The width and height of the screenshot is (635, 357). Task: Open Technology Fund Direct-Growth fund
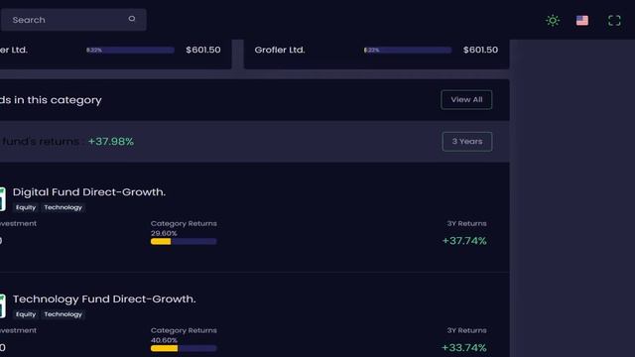[x=104, y=298]
